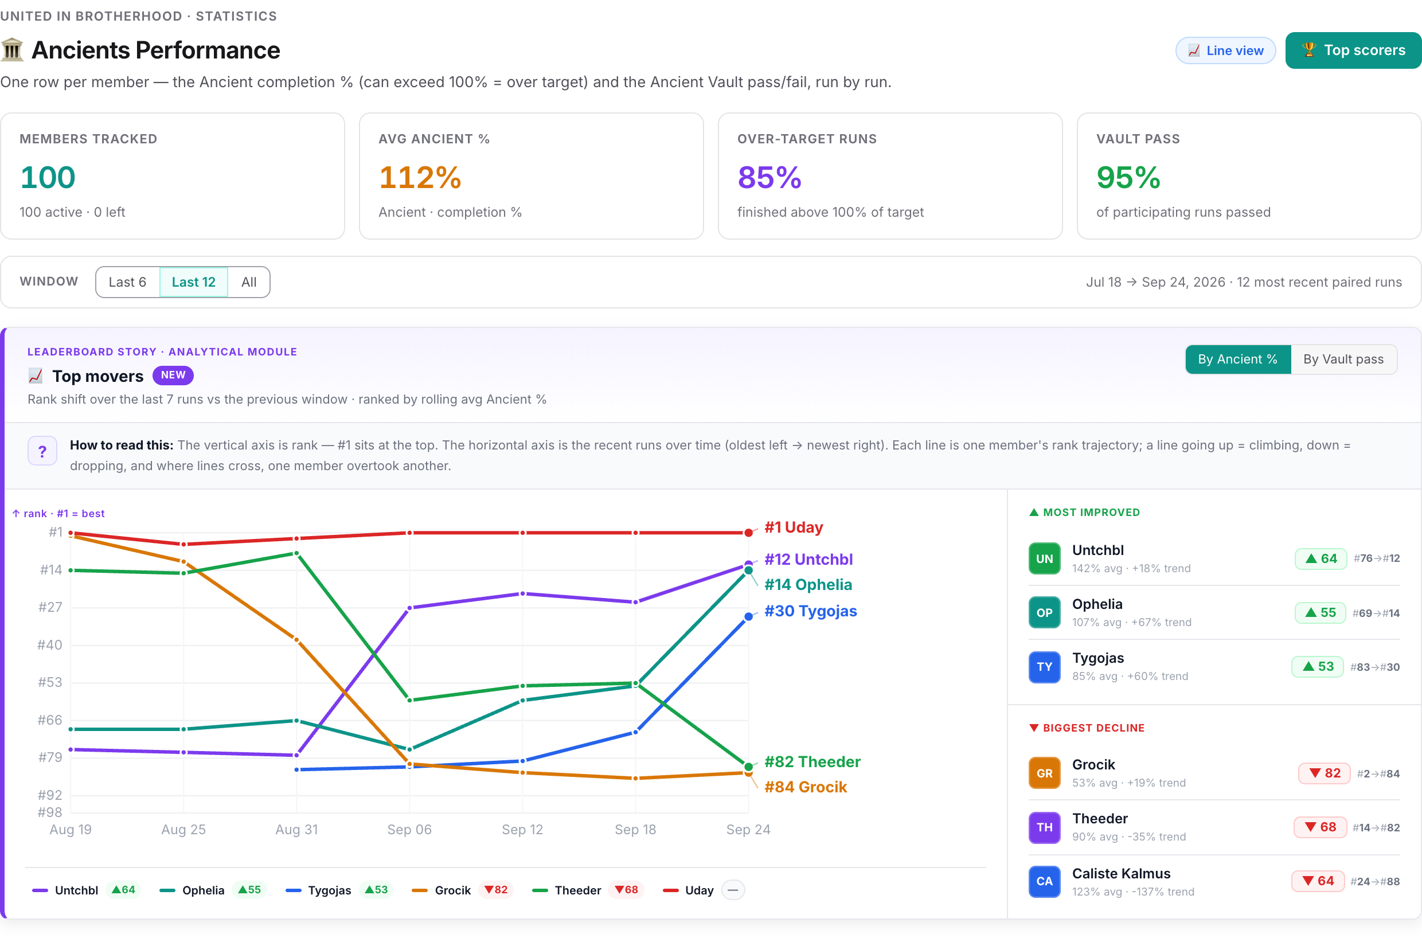Click the green up-64 rank badge for Untchbl
The image size is (1422, 938).
coord(1321,559)
